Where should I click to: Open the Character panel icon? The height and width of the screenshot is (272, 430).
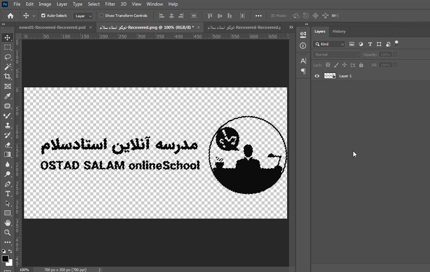[303, 61]
